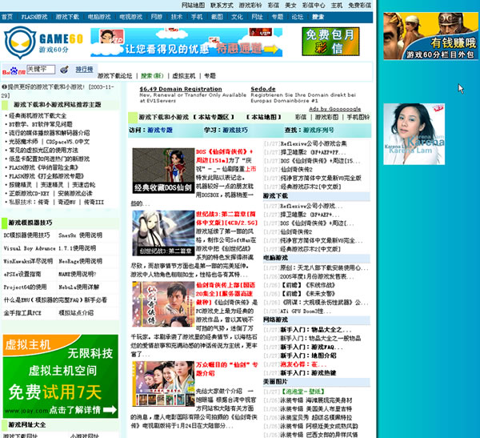Open 彩信中心 top link
Screen dimensions: 480x438
pos(314,6)
